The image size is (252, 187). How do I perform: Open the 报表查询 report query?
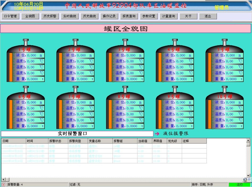click(x=129, y=16)
